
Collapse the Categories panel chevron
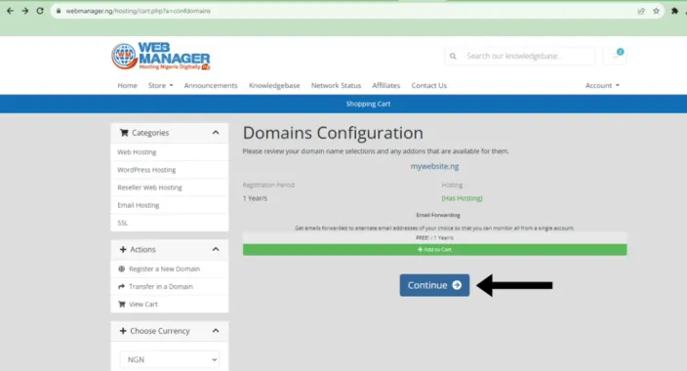pos(216,133)
